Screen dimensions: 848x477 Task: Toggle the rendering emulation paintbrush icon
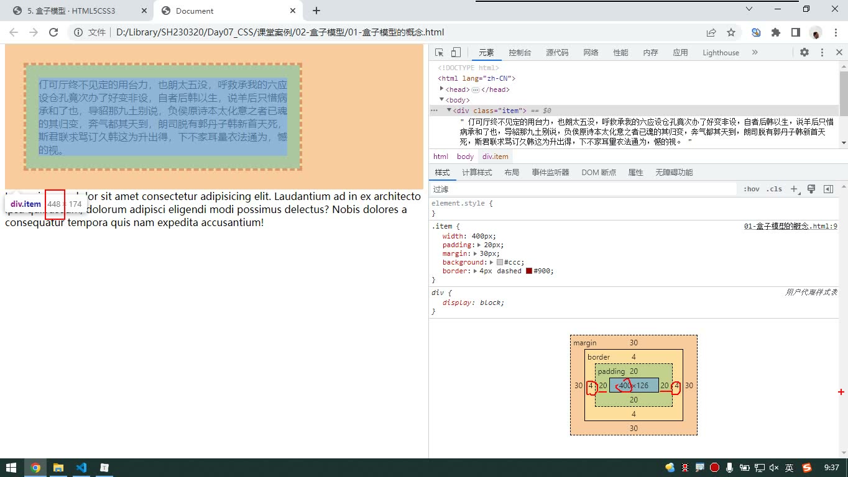click(x=811, y=189)
